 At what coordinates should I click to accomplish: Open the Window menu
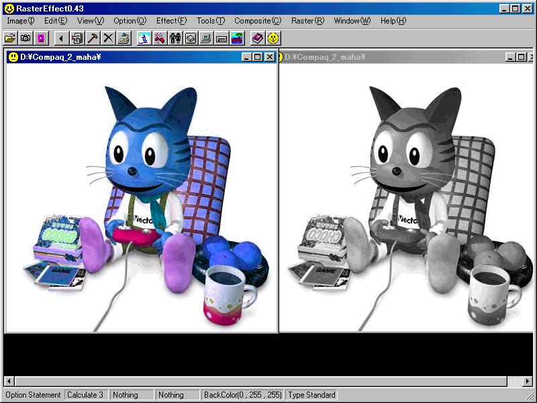352,21
